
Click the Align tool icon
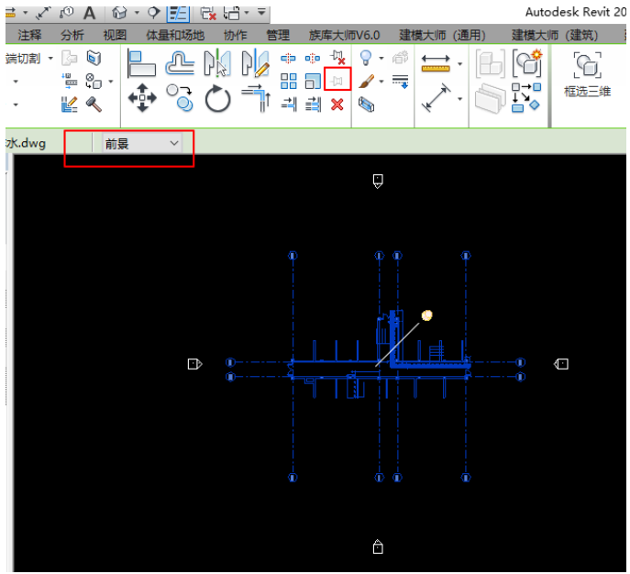[x=141, y=63]
